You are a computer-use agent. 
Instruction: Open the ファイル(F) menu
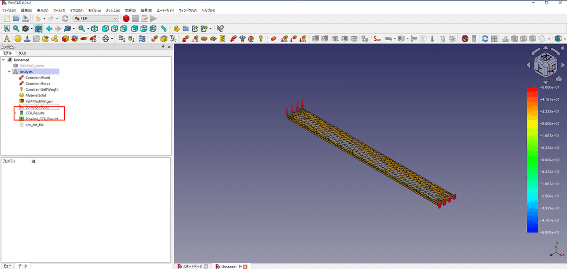pyautogui.click(x=9, y=10)
